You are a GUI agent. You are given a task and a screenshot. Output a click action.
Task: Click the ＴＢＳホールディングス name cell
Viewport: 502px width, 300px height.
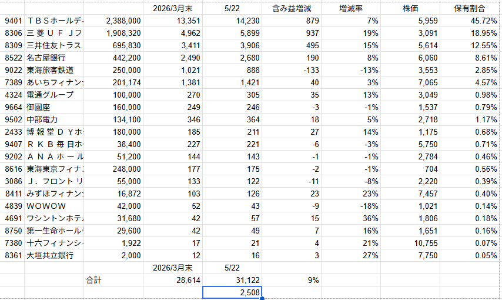tap(54, 21)
